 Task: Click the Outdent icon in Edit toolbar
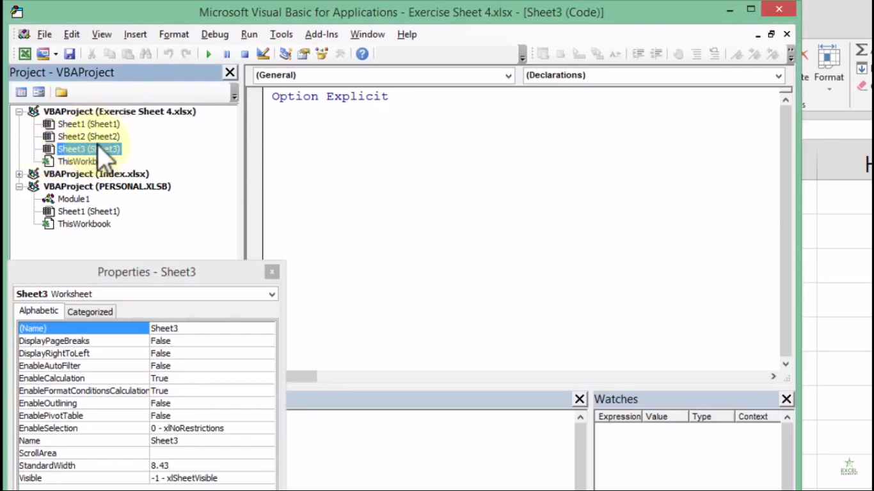click(x=656, y=54)
